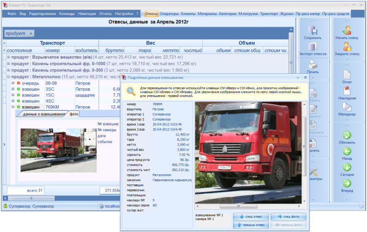
Task: Open the Настройки menu
Action: click(124, 14)
